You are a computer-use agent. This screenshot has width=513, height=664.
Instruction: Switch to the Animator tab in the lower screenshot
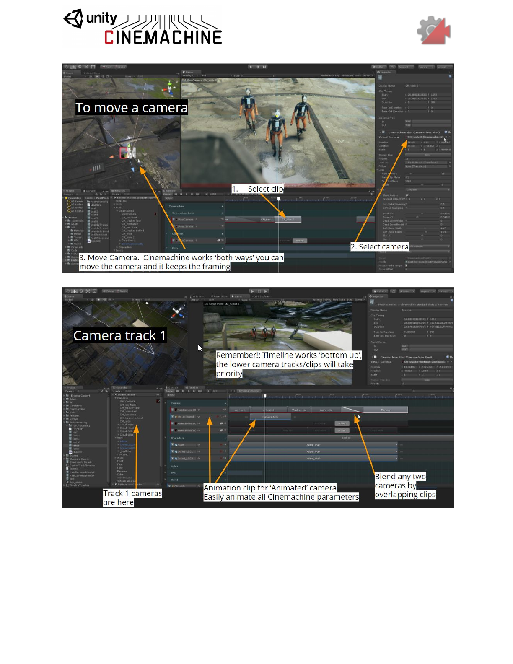(198, 296)
